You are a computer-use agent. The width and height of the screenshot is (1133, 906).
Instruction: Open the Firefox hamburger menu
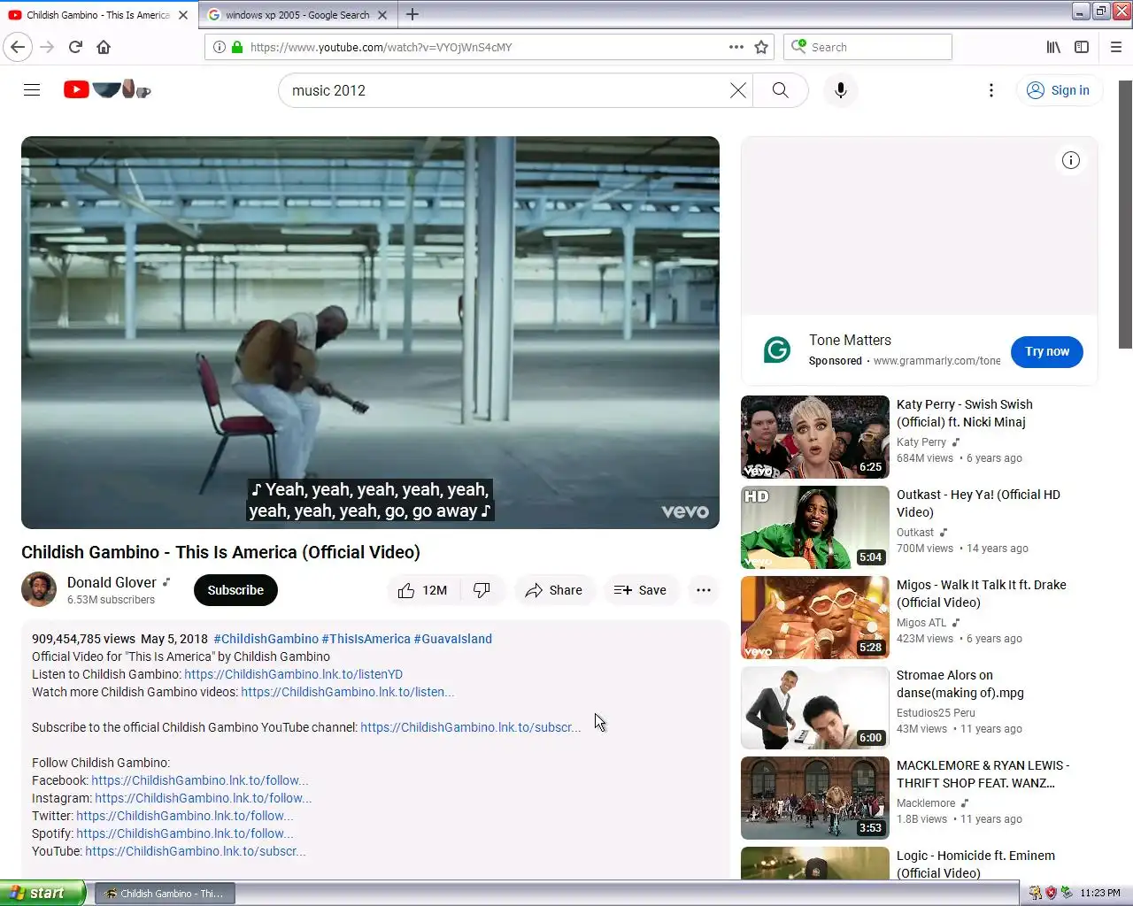coord(1116,47)
